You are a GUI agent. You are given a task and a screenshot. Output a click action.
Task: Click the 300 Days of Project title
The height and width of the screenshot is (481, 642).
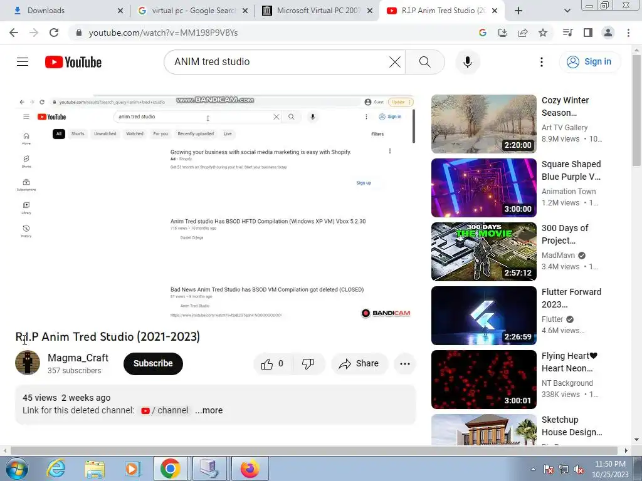[x=565, y=234]
